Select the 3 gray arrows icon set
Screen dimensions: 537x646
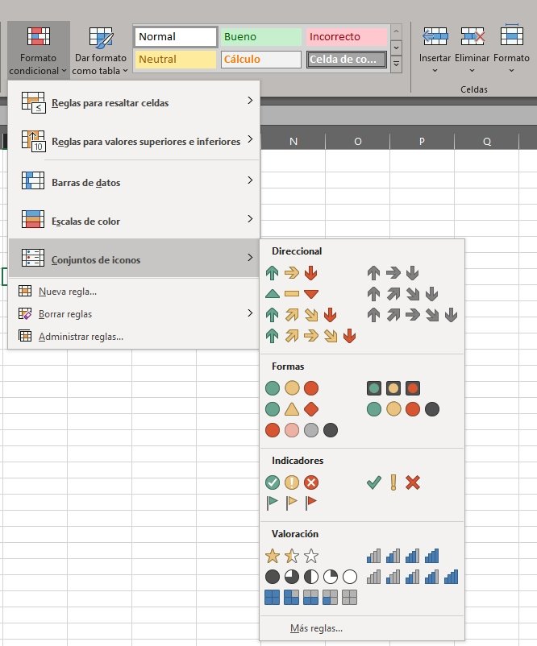[x=393, y=273]
